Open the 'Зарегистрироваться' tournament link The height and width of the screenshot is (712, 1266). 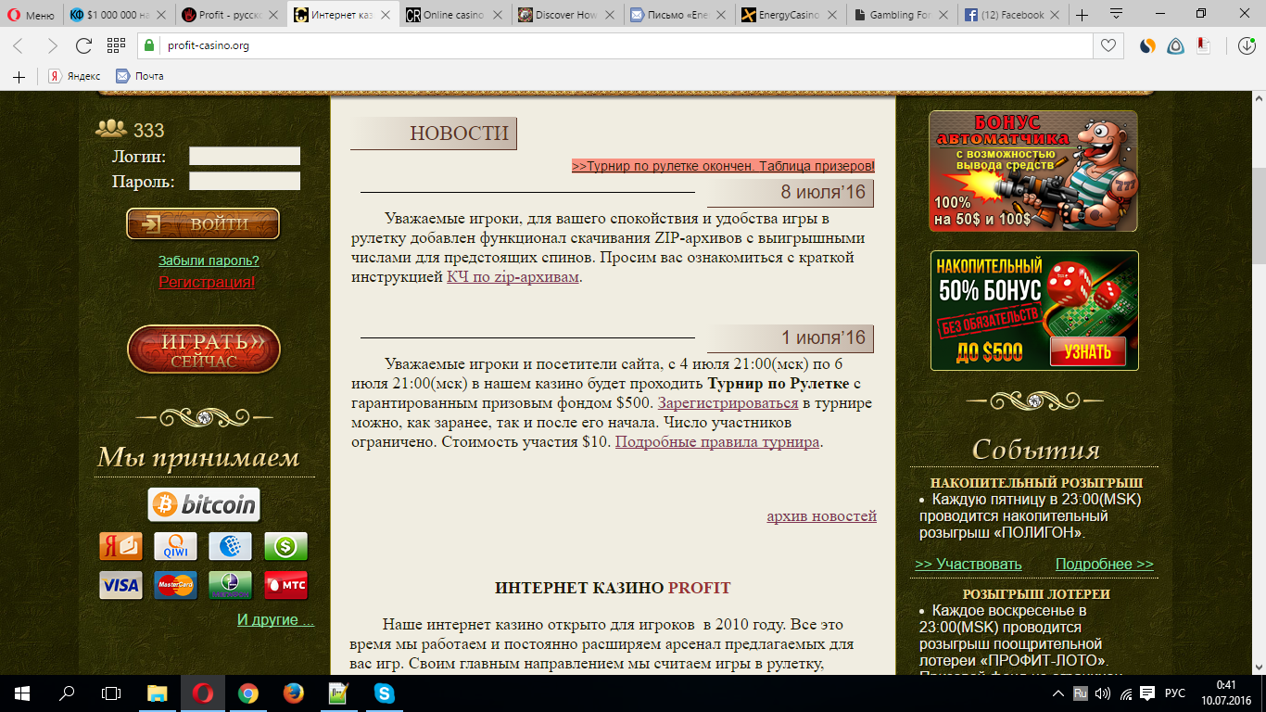click(728, 403)
